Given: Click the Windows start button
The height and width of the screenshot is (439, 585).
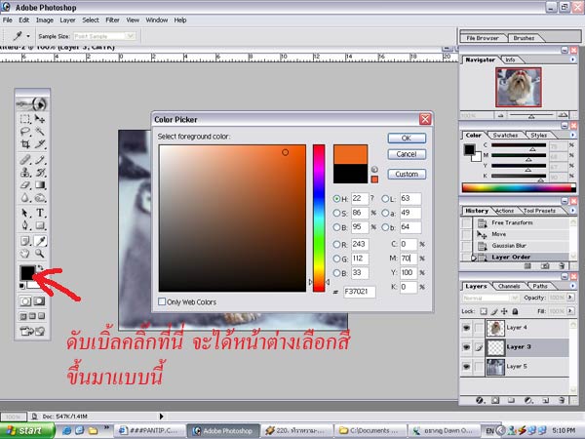Looking at the screenshot, I should point(27,431).
